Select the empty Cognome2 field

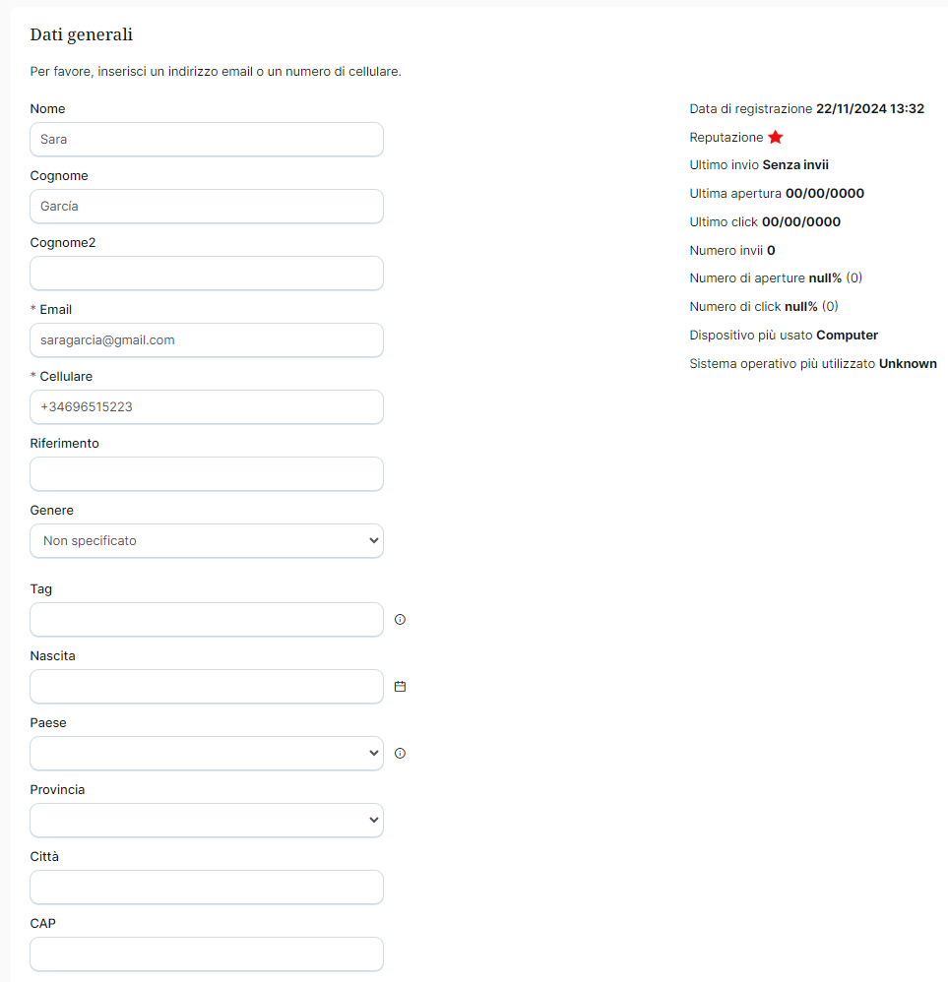[x=207, y=274]
